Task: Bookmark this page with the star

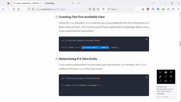Action: click(98, 9)
